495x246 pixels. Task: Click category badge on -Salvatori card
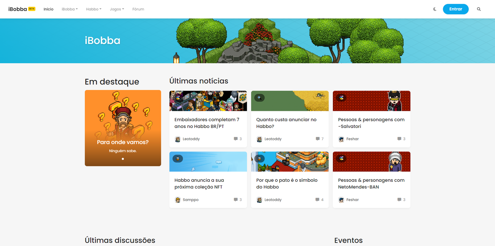(341, 98)
